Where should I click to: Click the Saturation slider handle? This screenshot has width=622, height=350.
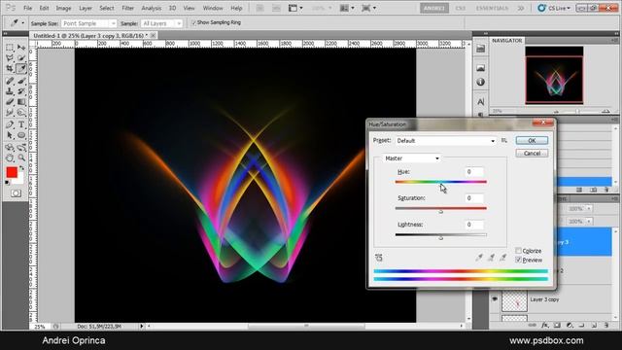440,212
